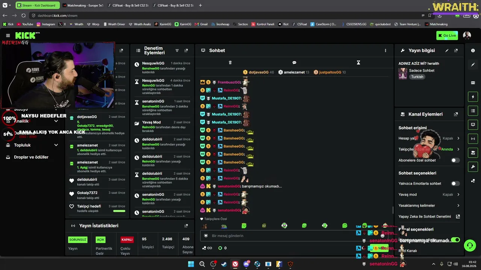Open the green headset support button
Viewport: 481px width, 270px height.
pyautogui.click(x=470, y=246)
